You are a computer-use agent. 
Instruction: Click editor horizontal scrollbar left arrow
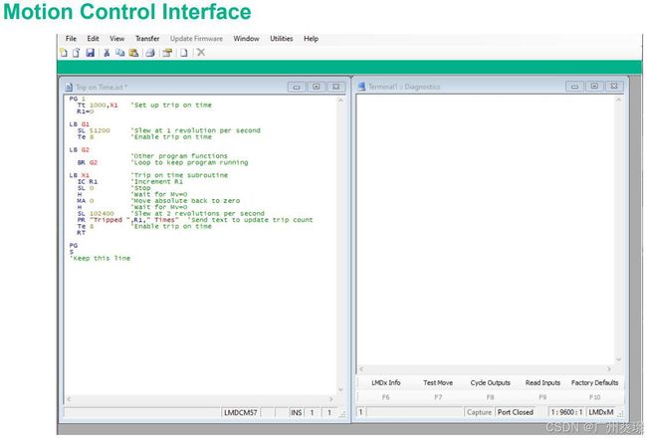(x=69, y=399)
